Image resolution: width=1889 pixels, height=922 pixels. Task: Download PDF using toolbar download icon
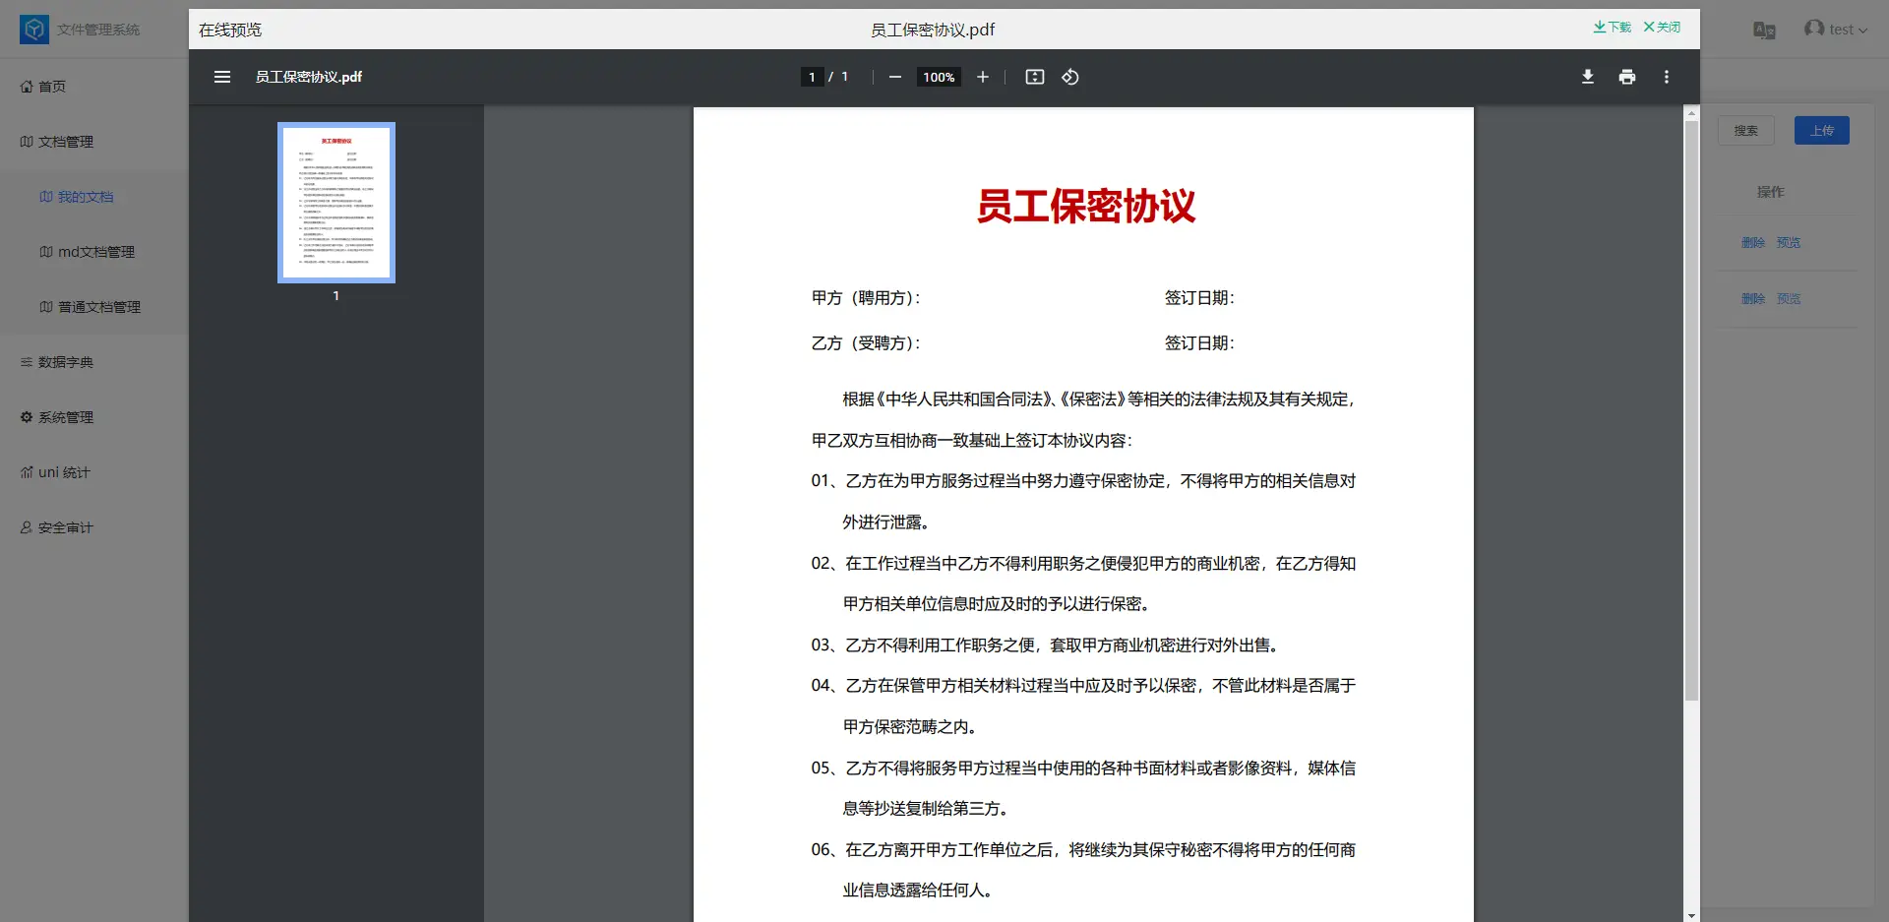tap(1587, 77)
